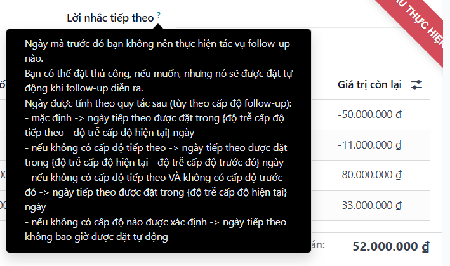Sort by the Giá trị còn lại column header
This screenshot has width=450, height=266.
(x=369, y=85)
